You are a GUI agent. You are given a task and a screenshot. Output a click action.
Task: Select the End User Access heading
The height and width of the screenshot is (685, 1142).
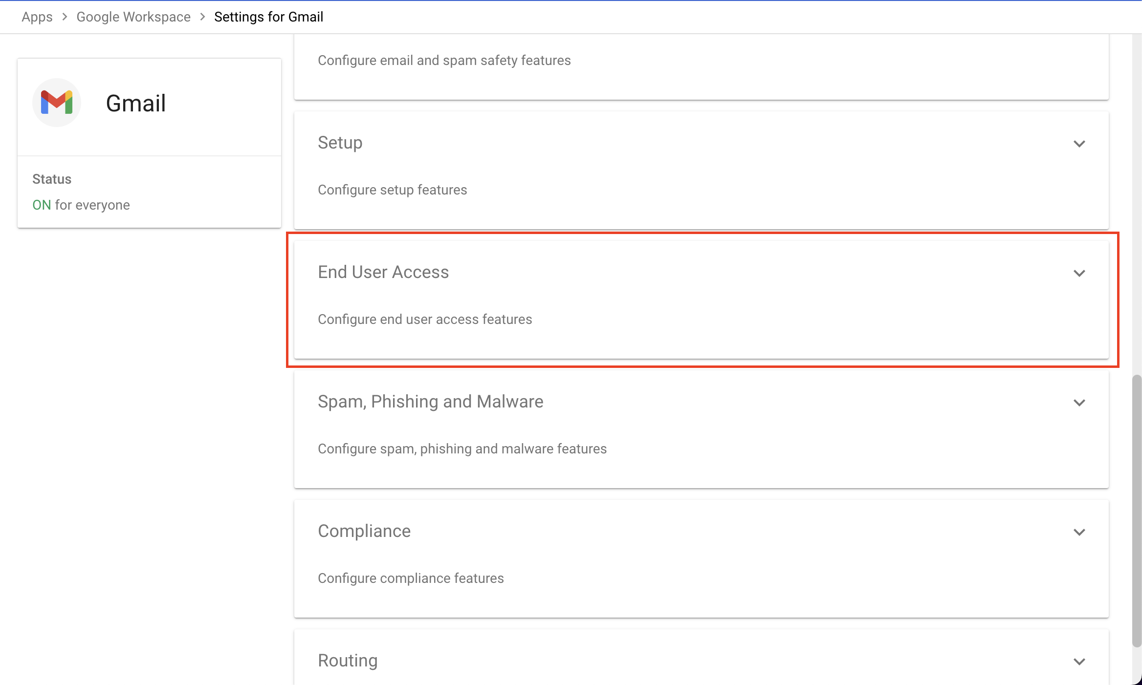click(x=383, y=272)
